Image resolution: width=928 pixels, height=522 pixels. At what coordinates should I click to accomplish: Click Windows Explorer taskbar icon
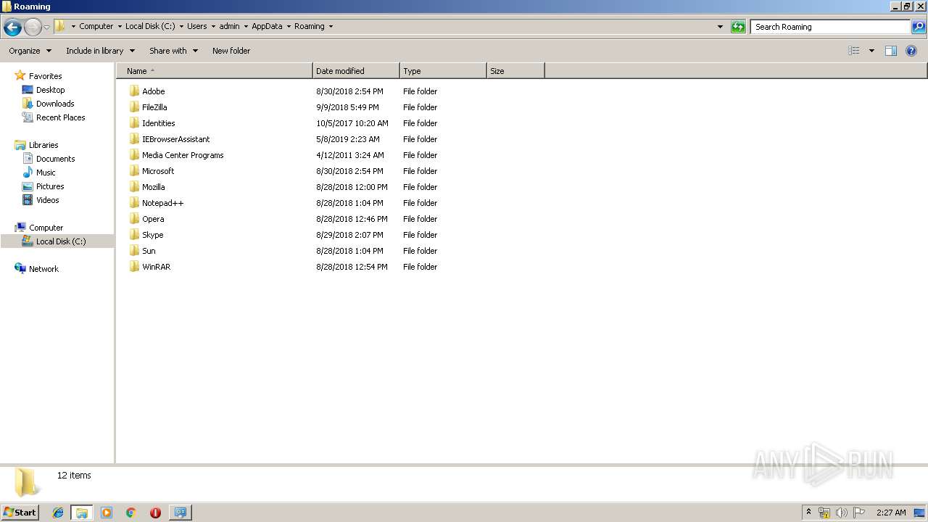click(x=82, y=513)
